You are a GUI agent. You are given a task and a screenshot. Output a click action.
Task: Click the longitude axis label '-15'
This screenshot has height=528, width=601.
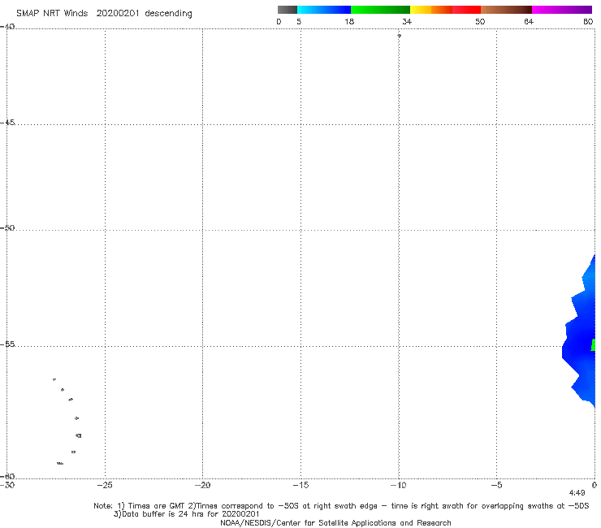300,485
